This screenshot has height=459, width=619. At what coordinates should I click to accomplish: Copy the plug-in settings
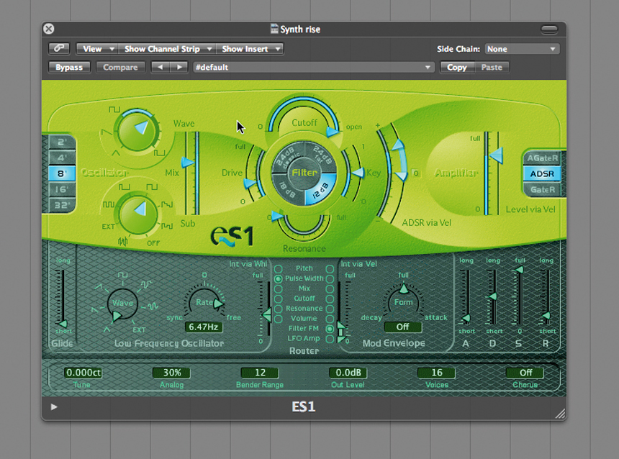[457, 67]
